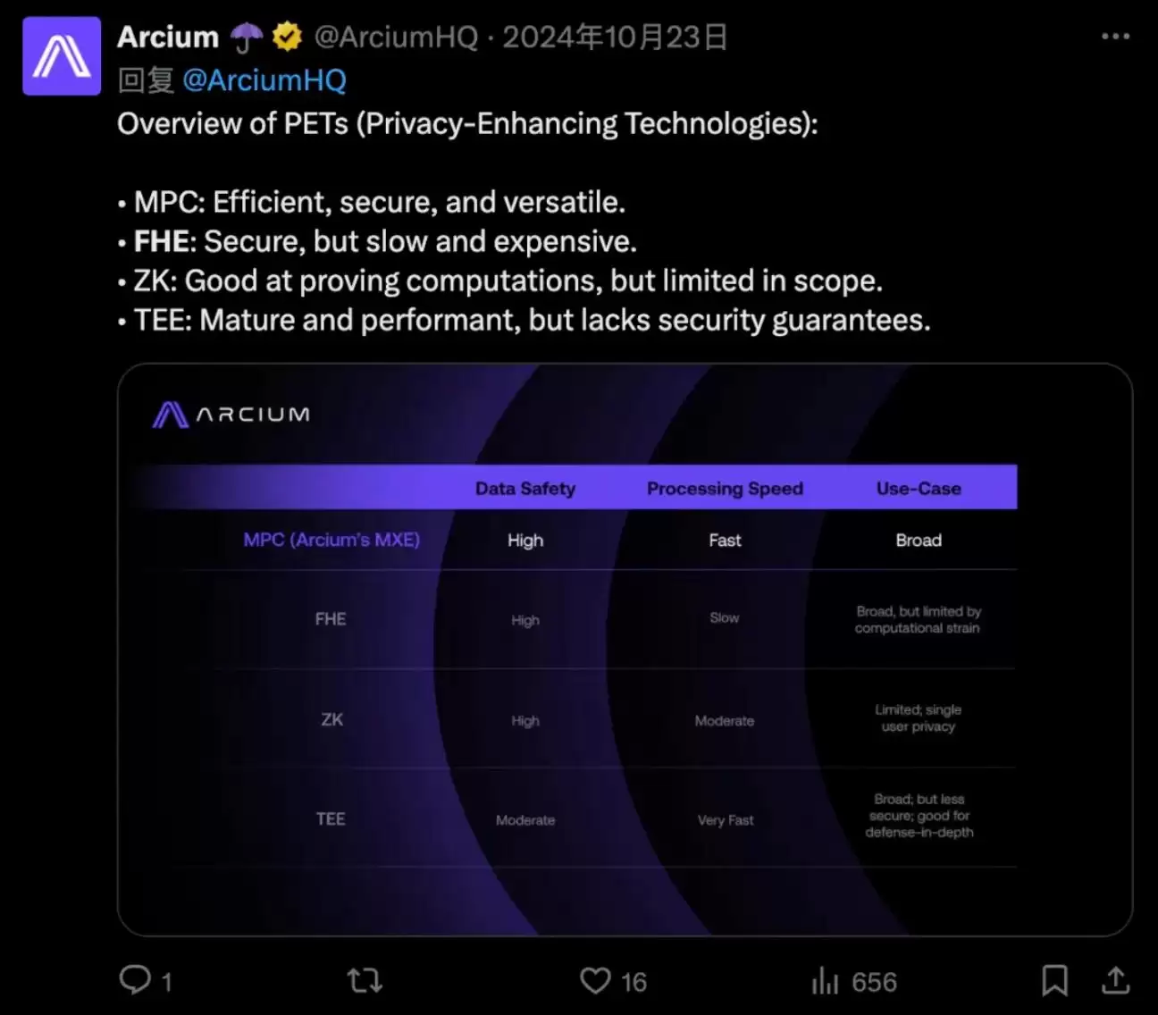Click the gray @ArciumHQ handle in header

click(396, 38)
